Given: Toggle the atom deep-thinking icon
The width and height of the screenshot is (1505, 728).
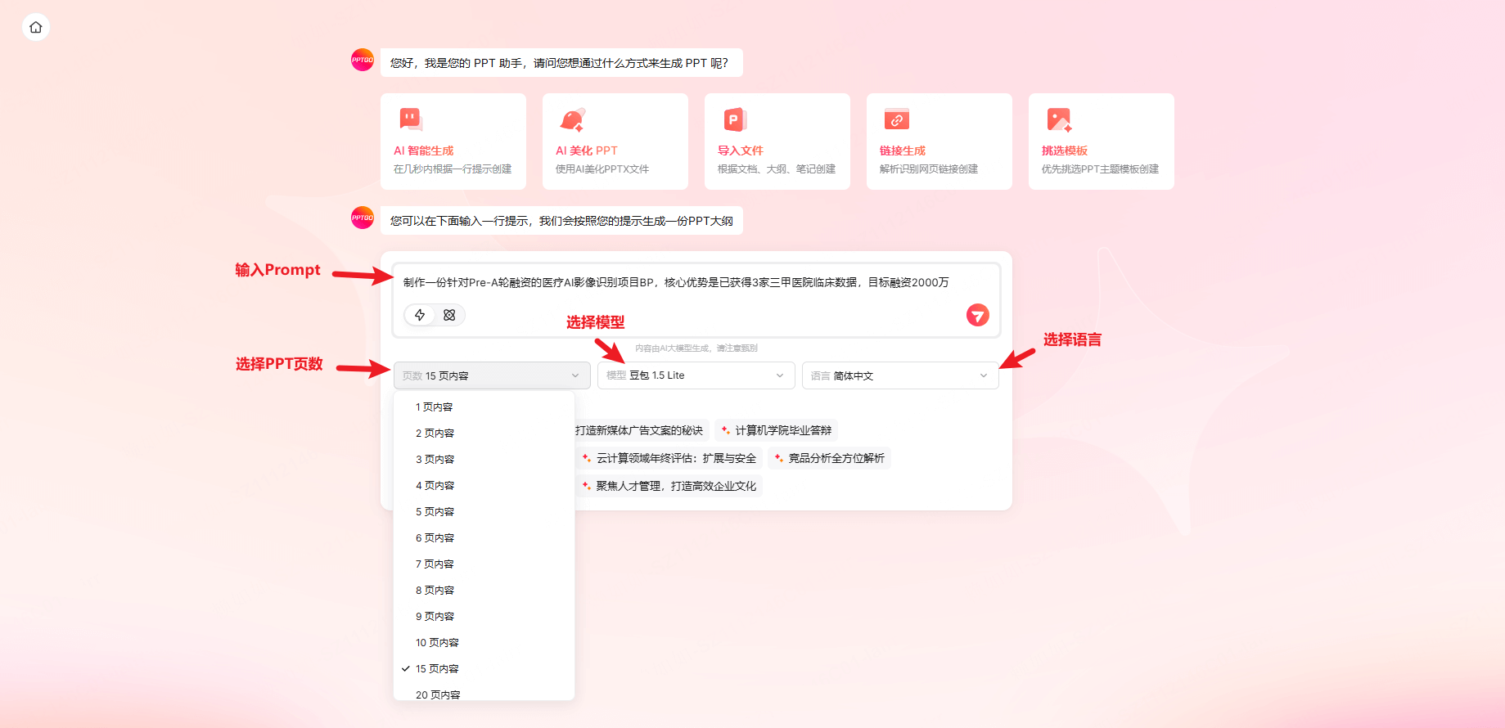Looking at the screenshot, I should click(x=449, y=315).
